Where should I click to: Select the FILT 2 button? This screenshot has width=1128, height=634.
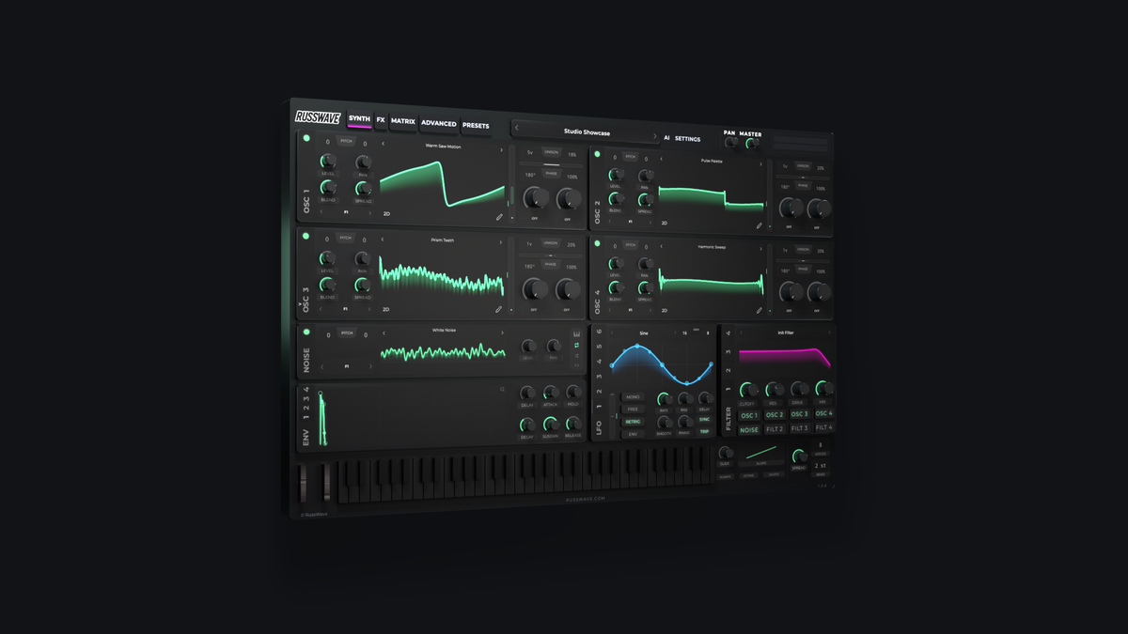(x=775, y=429)
